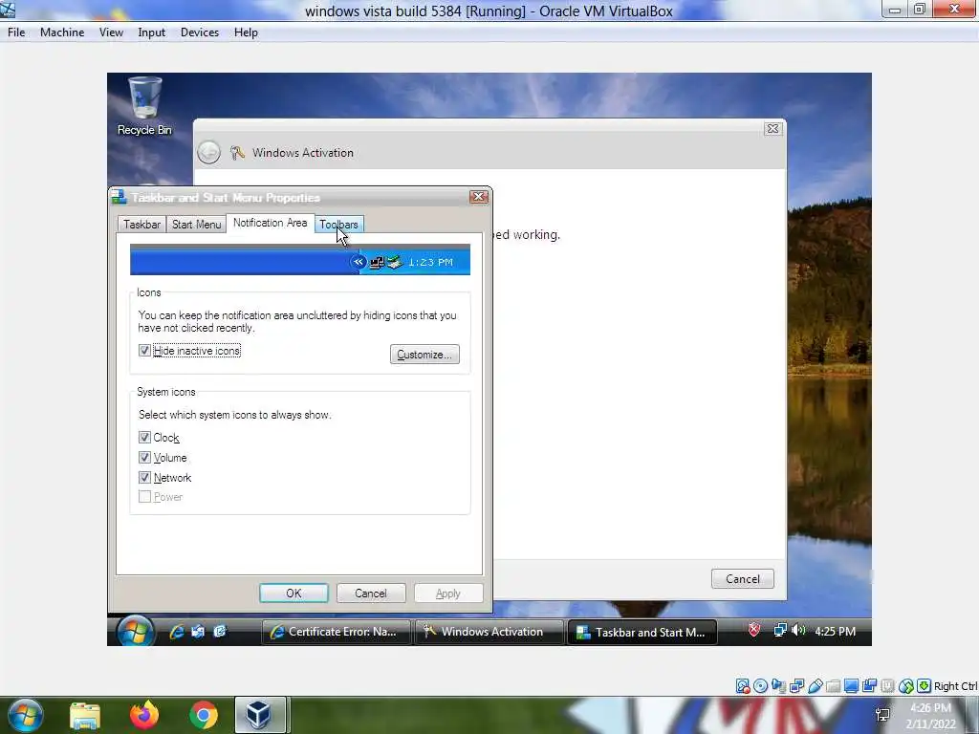
Task: Launch Google Chrome from the host taskbar
Action: [203, 715]
